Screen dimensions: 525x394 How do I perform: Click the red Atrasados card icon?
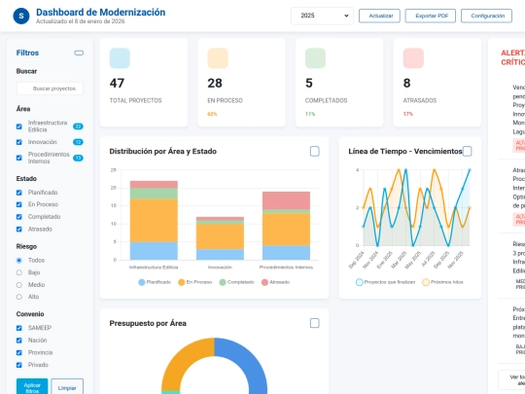[x=413, y=58]
